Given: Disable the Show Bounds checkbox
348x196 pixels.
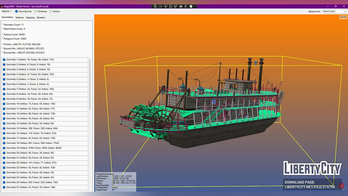Looking at the screenshot, I should (x=17, y=11).
